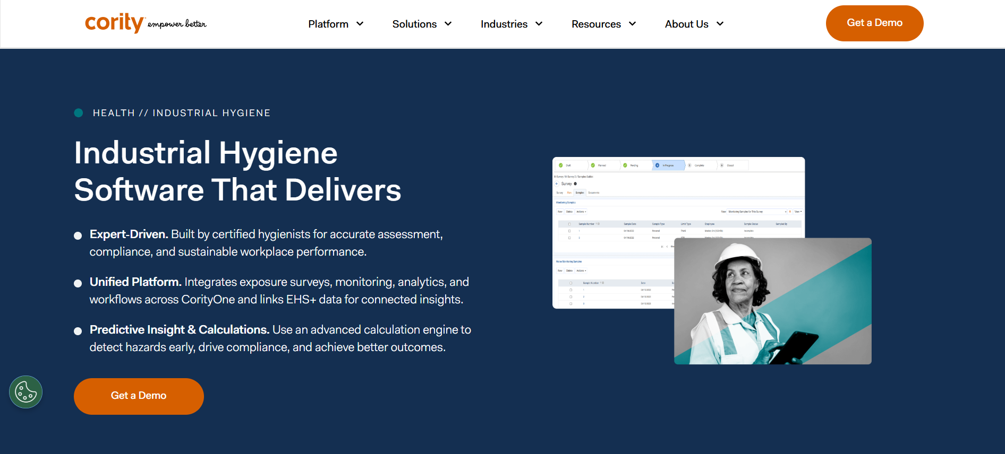Expand the chevron next to Platform
Screen dimensions: 1005x454
[360, 24]
